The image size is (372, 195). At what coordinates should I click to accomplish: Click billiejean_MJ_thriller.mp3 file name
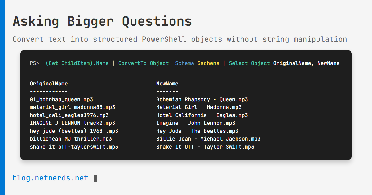click(x=71, y=139)
